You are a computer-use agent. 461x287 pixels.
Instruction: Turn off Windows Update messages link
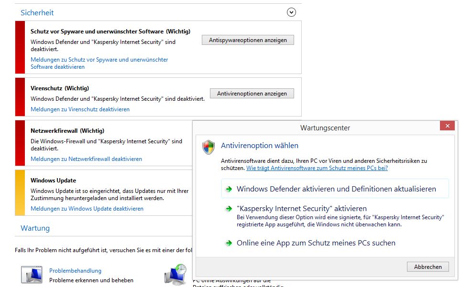(x=87, y=209)
